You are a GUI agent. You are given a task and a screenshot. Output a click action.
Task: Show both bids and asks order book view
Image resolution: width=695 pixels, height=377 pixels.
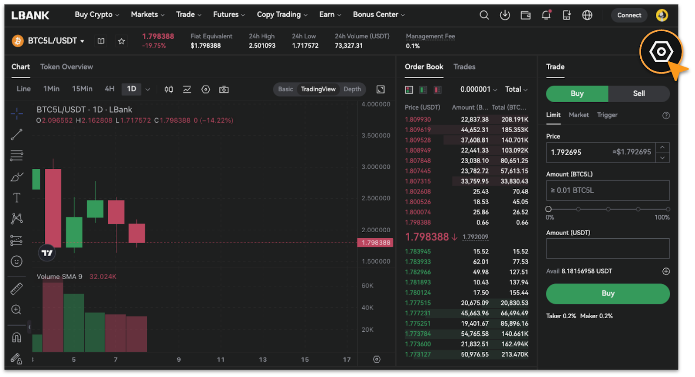(409, 90)
